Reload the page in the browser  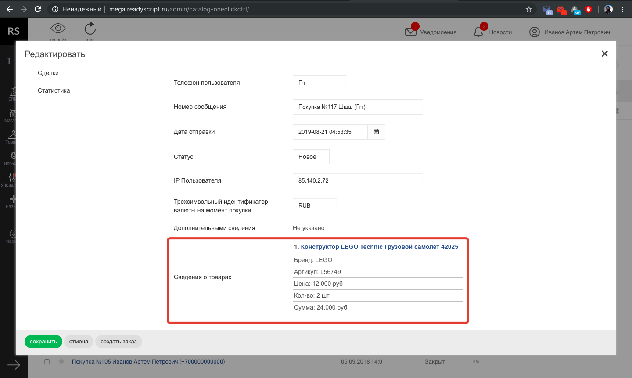point(38,9)
